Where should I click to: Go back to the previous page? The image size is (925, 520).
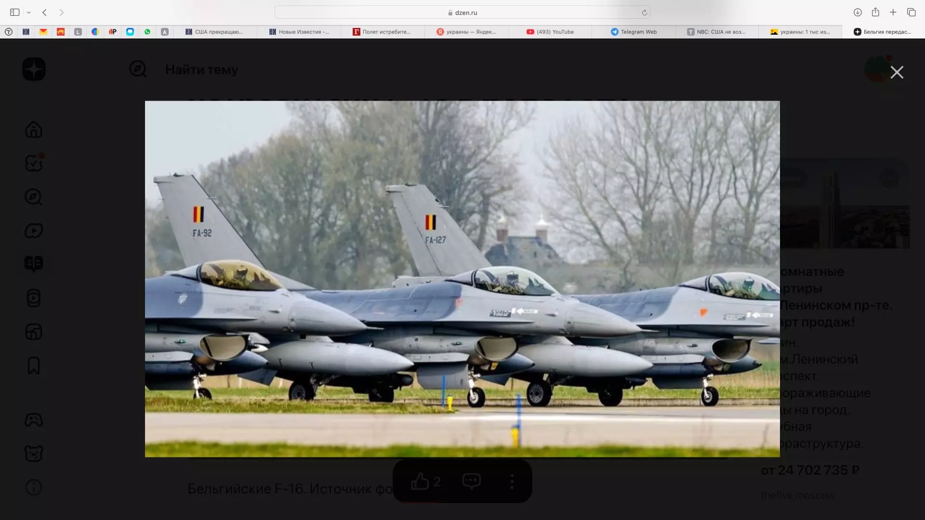coord(44,13)
